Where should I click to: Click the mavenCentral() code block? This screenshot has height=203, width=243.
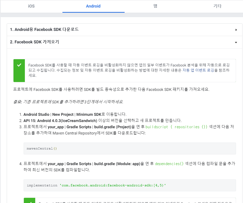click(x=130, y=148)
